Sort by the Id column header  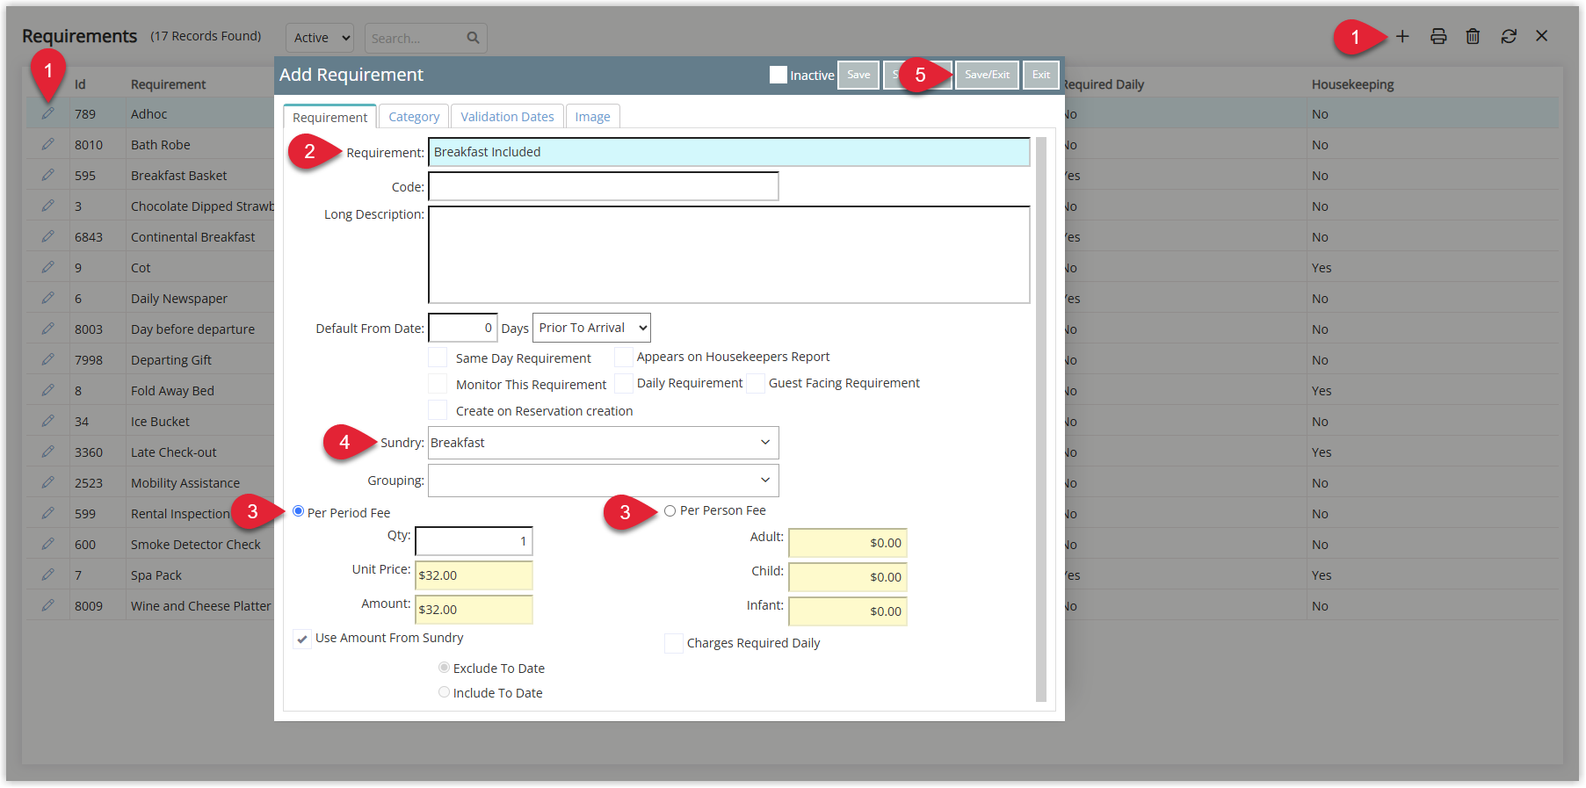[x=80, y=84]
